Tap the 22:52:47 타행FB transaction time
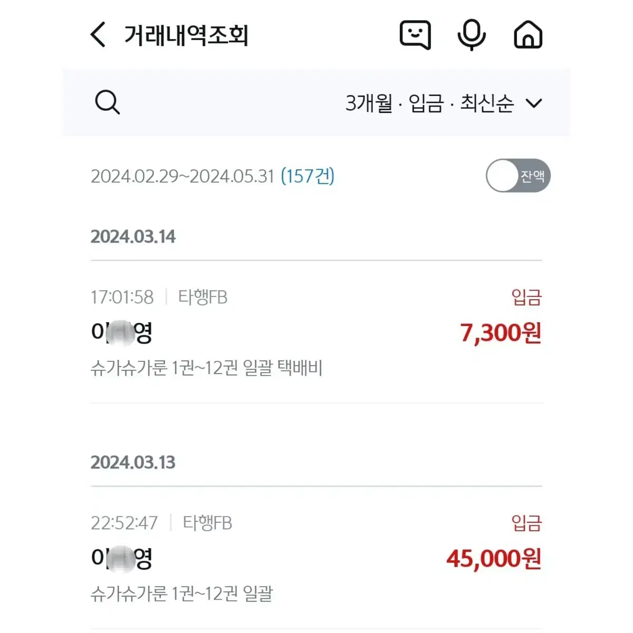Viewport: 633px width, 633px height. (x=161, y=523)
